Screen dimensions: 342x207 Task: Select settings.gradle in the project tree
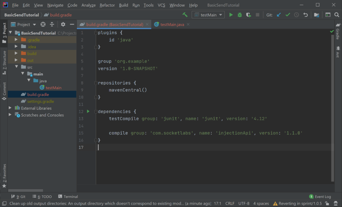pyautogui.click(x=40, y=101)
